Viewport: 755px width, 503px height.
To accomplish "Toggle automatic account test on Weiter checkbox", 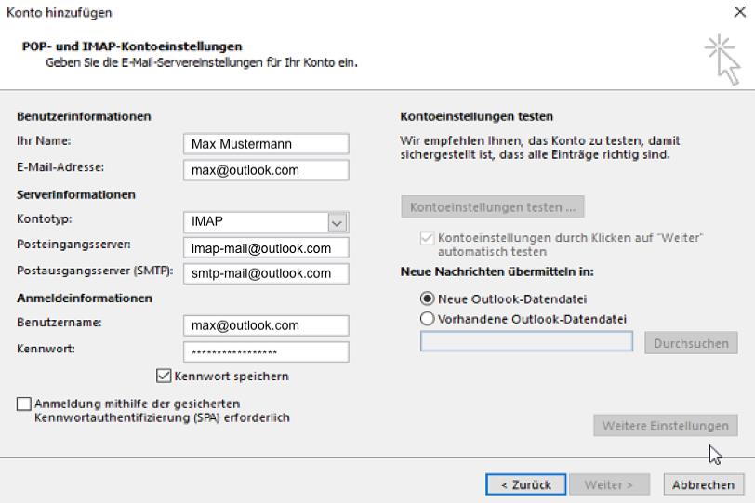I will point(427,239).
